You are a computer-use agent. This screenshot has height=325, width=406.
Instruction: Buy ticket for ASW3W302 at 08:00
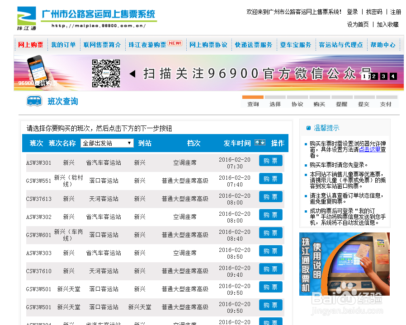(270, 215)
